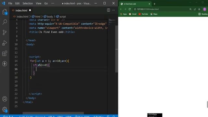Image resolution: width=208 pixels, height=117 pixels.
Task: Click the feedback icon in status bar
Action: [x=108, y=116]
